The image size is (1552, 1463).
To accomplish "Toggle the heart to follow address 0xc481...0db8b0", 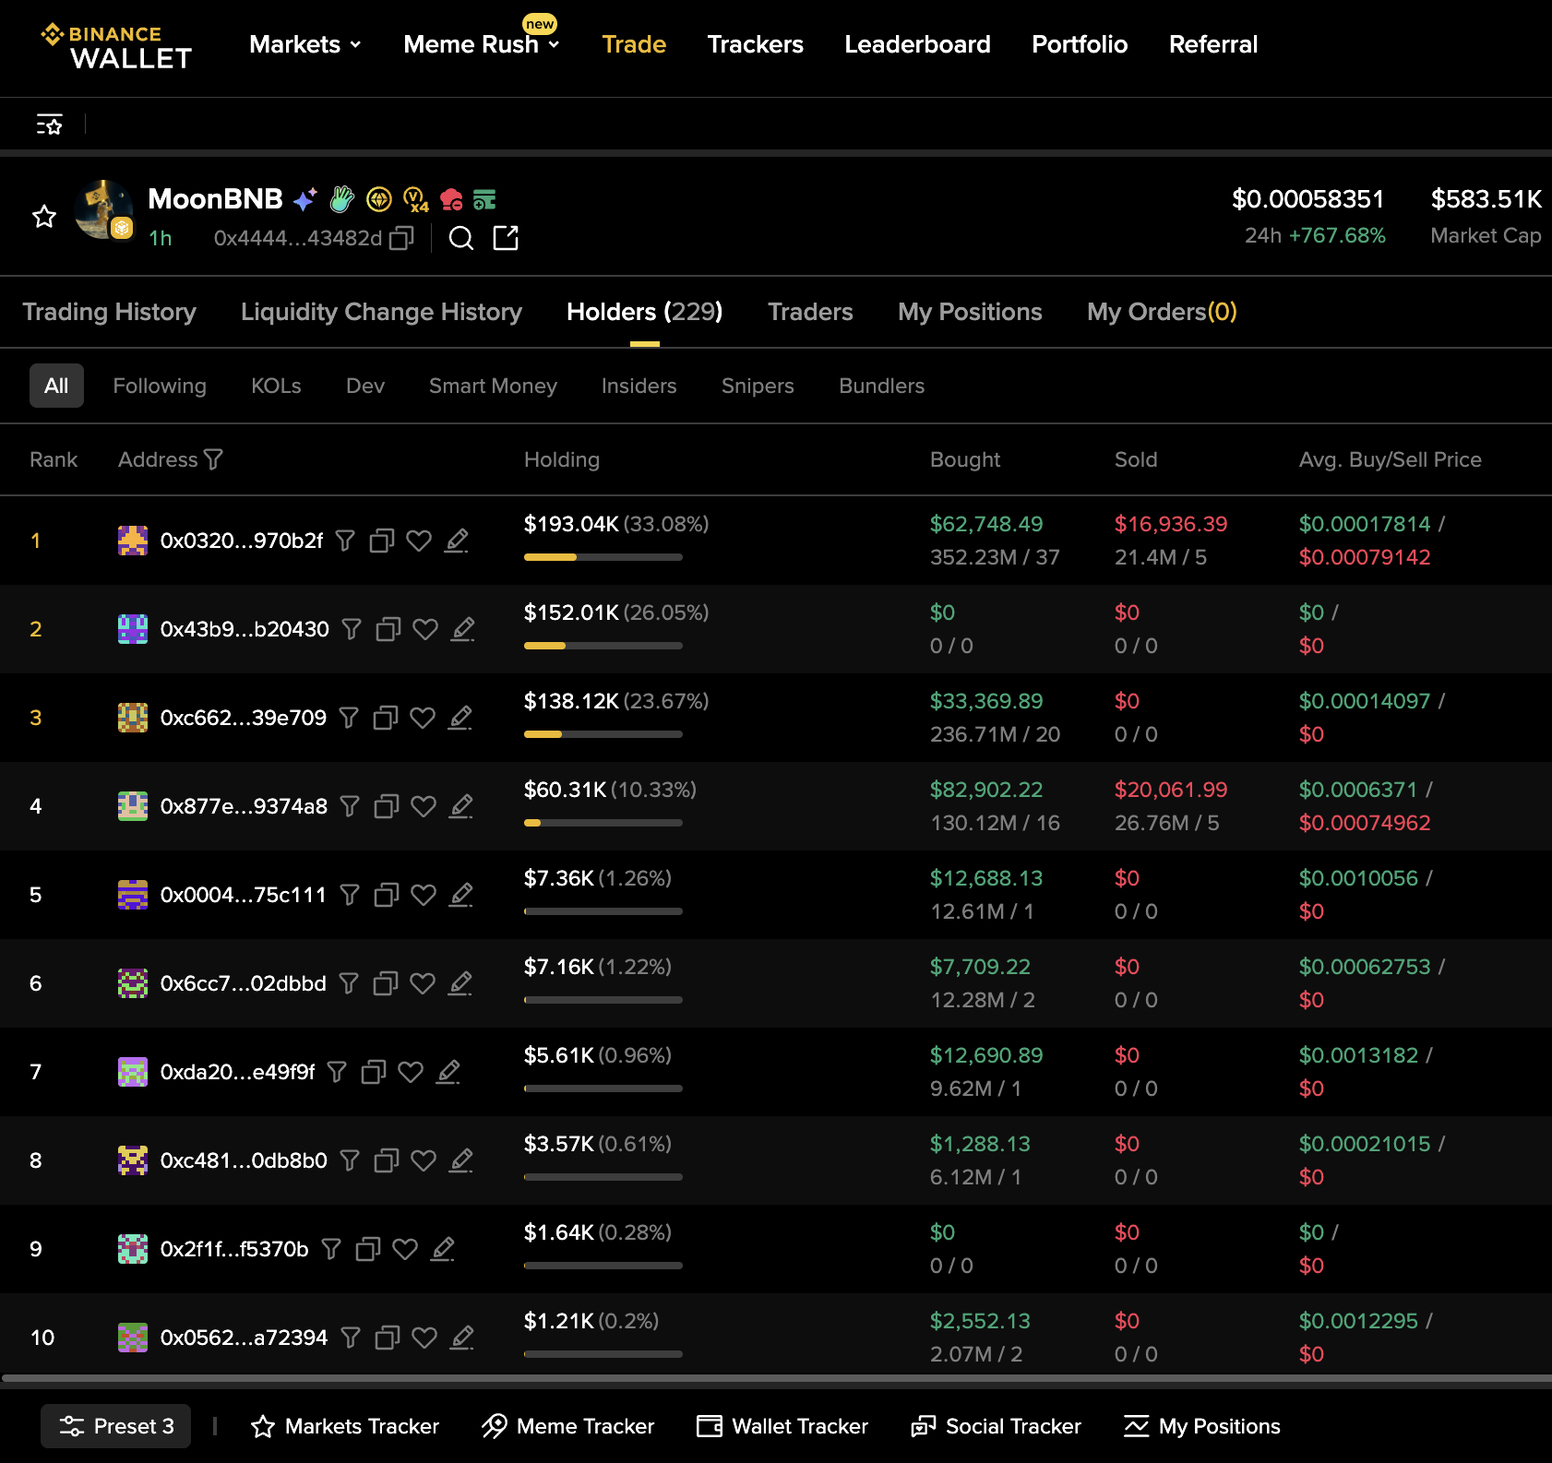I will tap(424, 1160).
